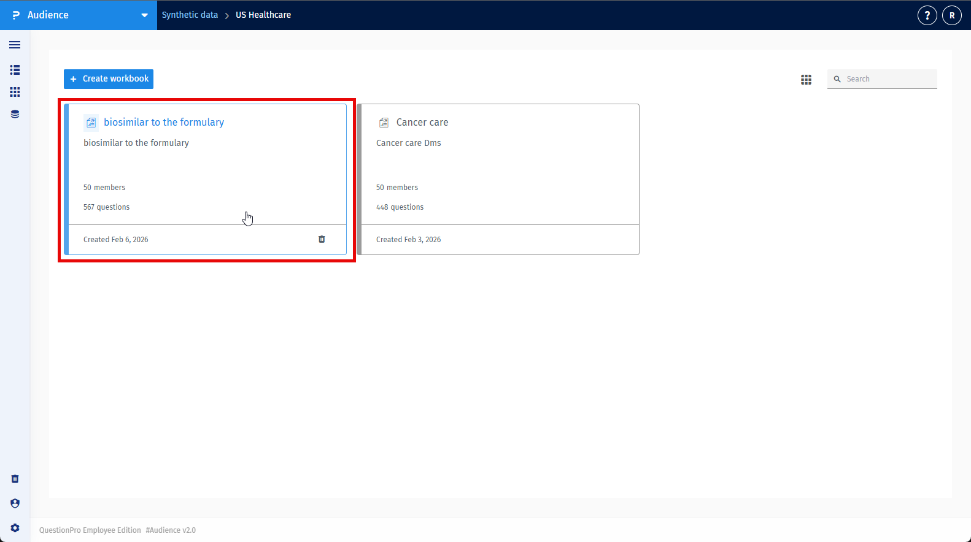Click the QuestionPro logo icon
971x542 pixels.
click(16, 15)
